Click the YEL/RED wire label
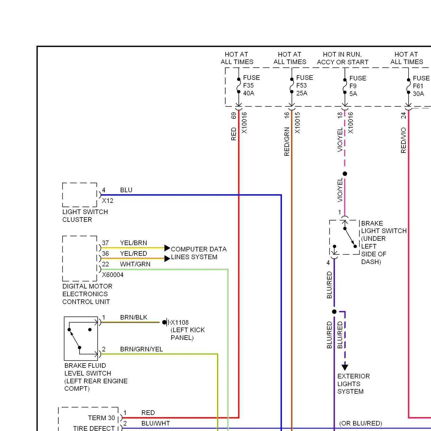The width and height of the screenshot is (431, 431). tap(134, 254)
